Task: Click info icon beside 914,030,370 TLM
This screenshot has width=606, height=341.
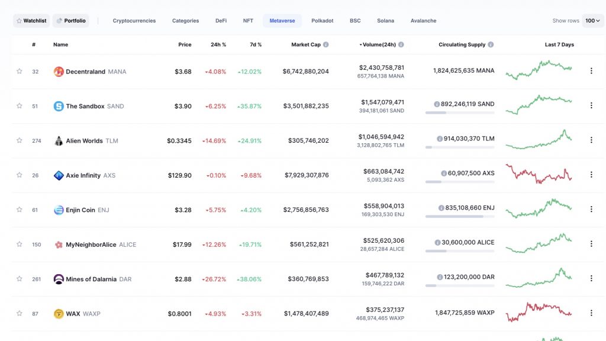Action: point(440,139)
